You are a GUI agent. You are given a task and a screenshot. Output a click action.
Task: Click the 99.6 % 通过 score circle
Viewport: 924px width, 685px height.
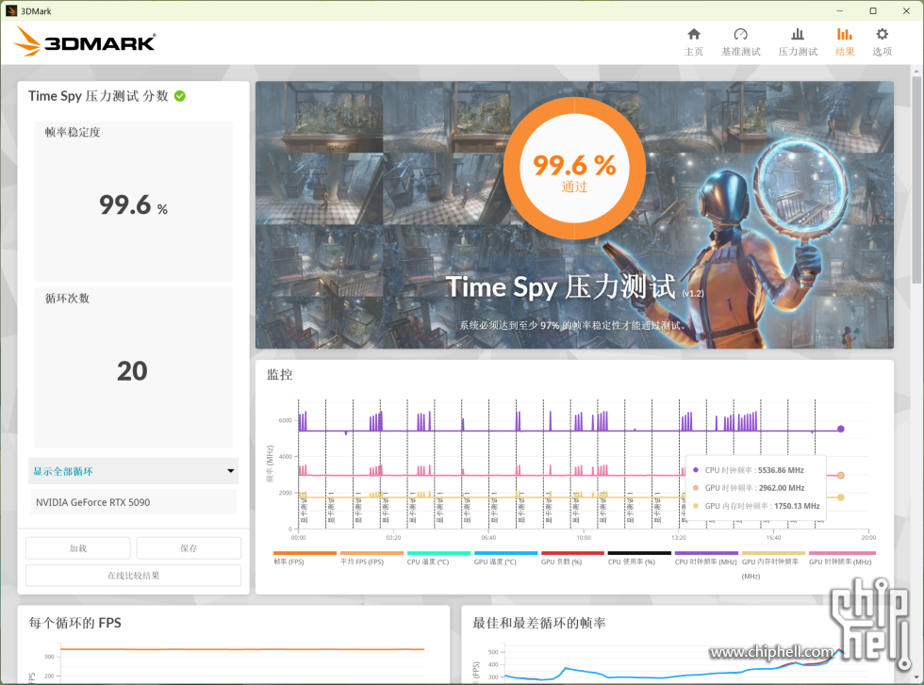[574, 169]
